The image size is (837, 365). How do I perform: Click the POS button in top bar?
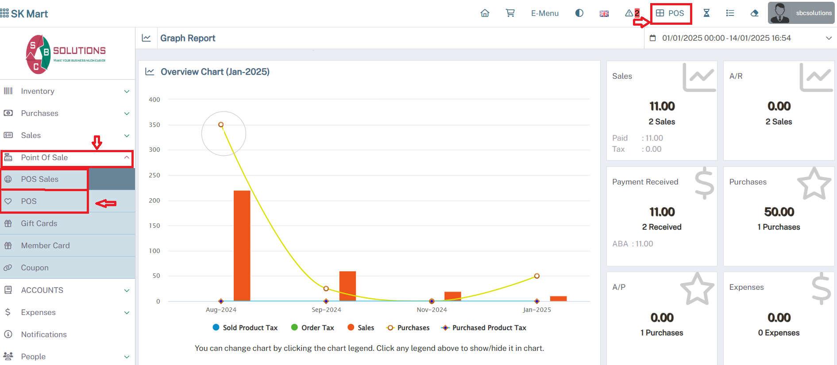point(670,13)
